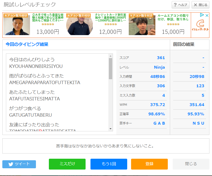This screenshot has width=212, height=176.
Task: Click the first エアコン取り付け orange tag
Action: pyautogui.click(x=16, y=15)
